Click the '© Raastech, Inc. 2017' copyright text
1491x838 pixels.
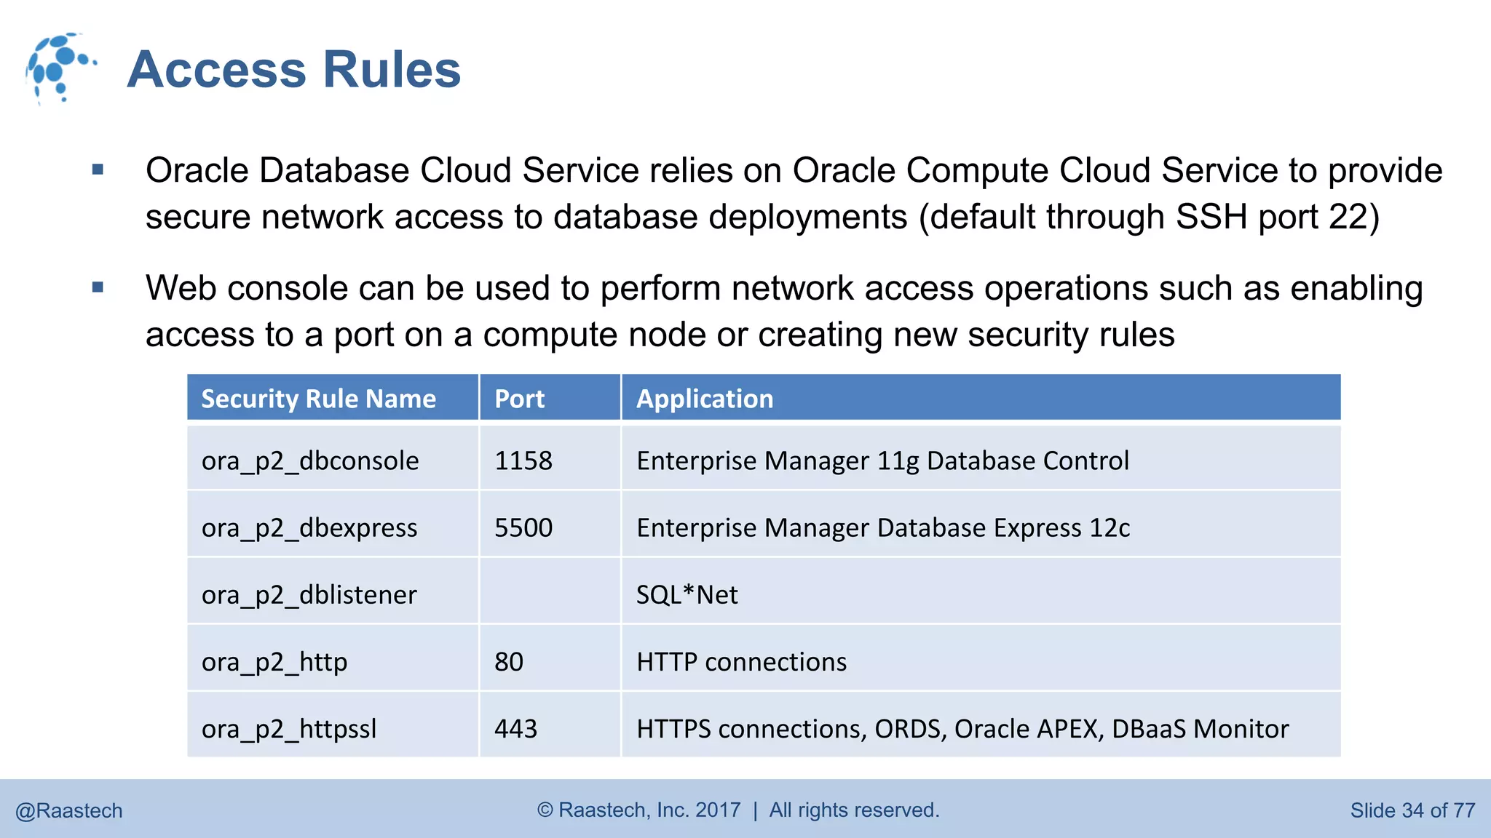(638, 810)
